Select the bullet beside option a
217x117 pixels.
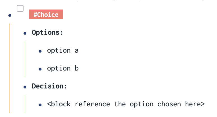click(x=40, y=51)
